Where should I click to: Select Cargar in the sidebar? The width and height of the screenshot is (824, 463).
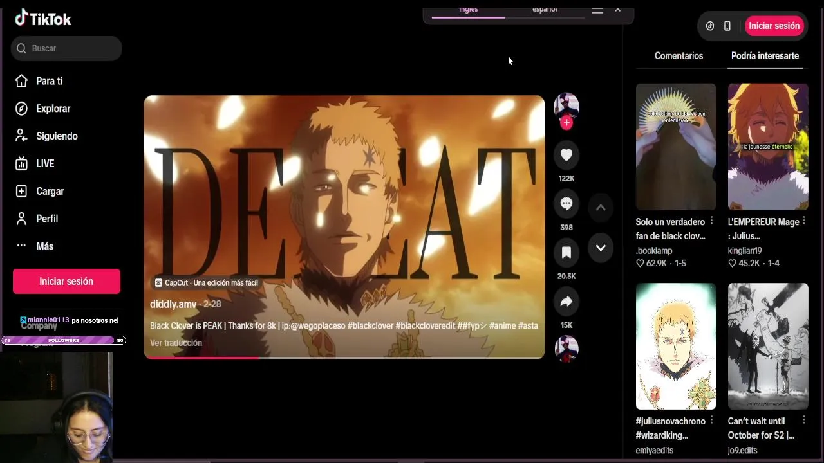click(39, 192)
